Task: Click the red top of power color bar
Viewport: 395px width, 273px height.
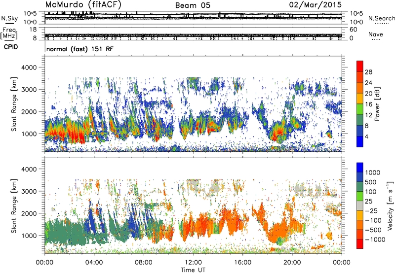Action: click(x=360, y=66)
